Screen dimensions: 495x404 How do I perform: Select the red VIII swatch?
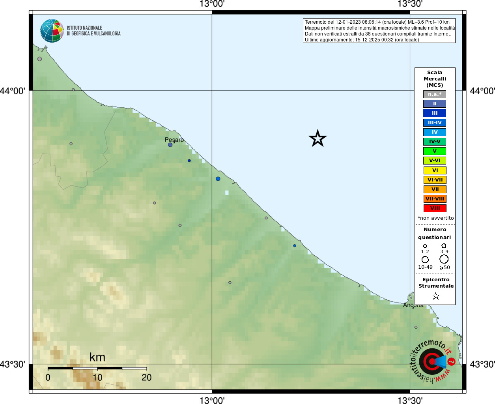tap(435, 208)
